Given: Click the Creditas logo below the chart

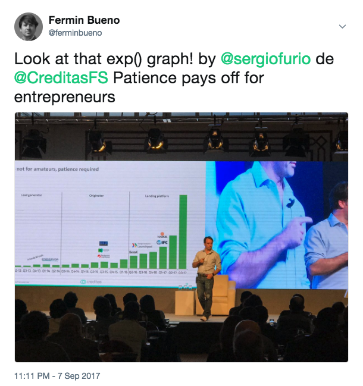Looking at the screenshot, I should tap(91, 282).
